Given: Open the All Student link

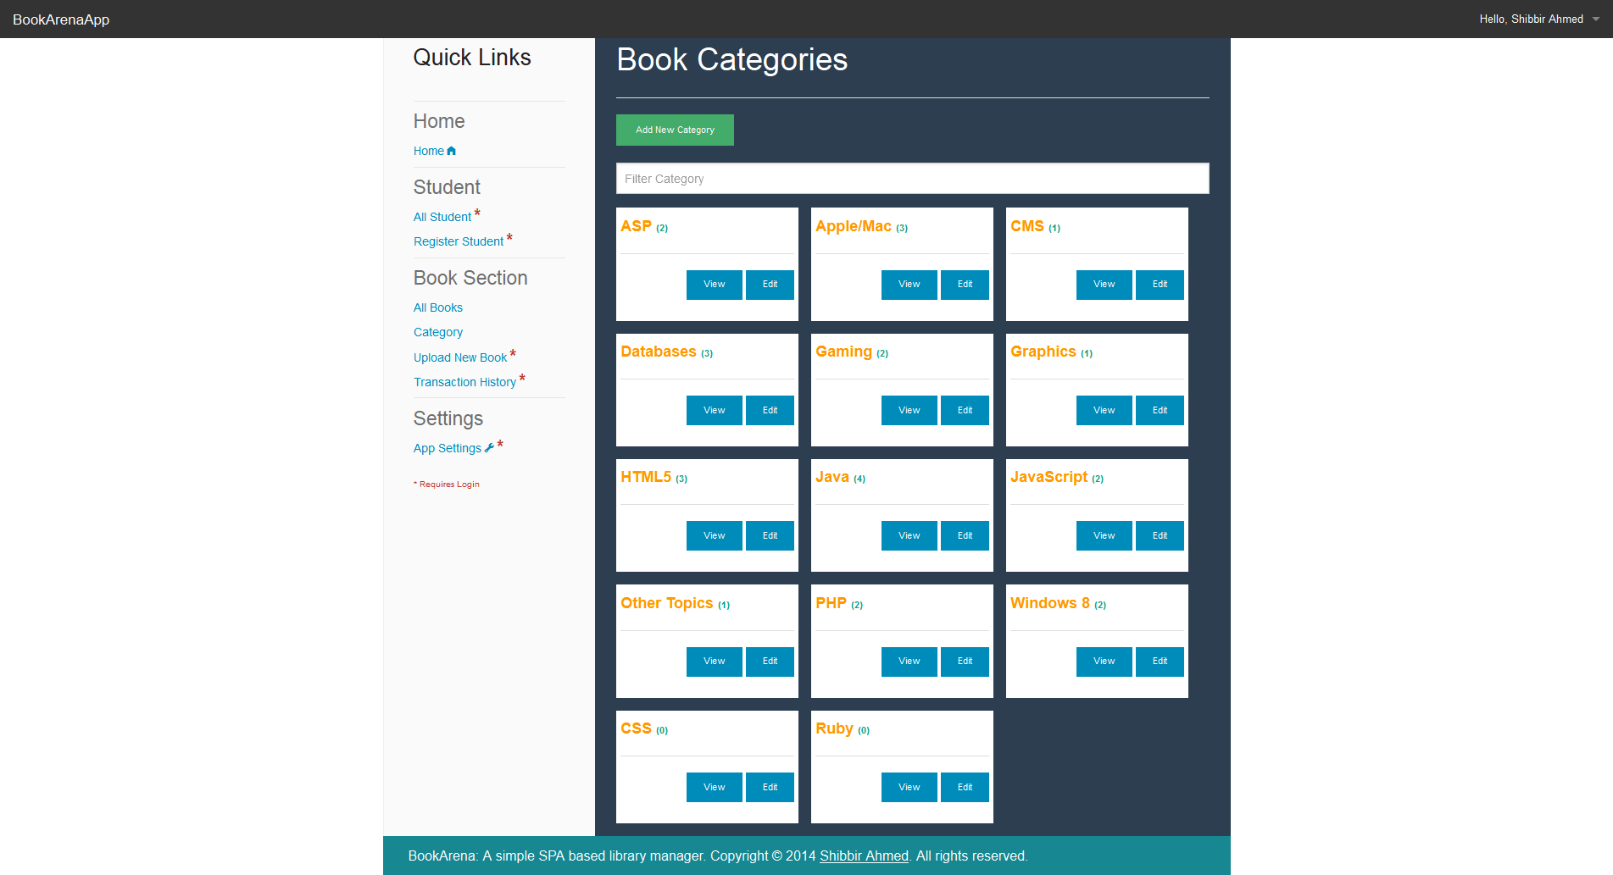Looking at the screenshot, I should coord(442,217).
